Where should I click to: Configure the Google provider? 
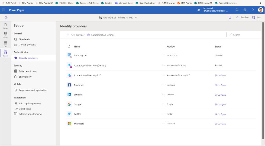pyautogui.click(x=220, y=104)
